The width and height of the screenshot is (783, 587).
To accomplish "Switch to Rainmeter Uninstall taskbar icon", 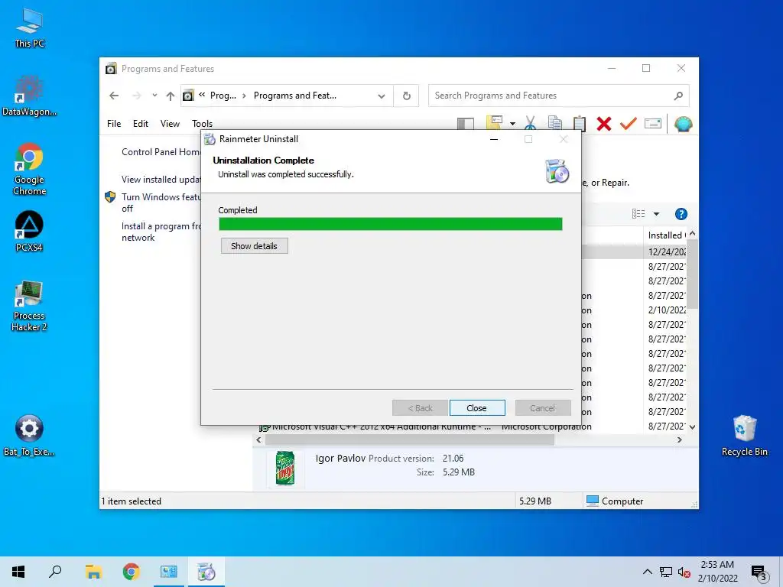I will tap(206, 572).
